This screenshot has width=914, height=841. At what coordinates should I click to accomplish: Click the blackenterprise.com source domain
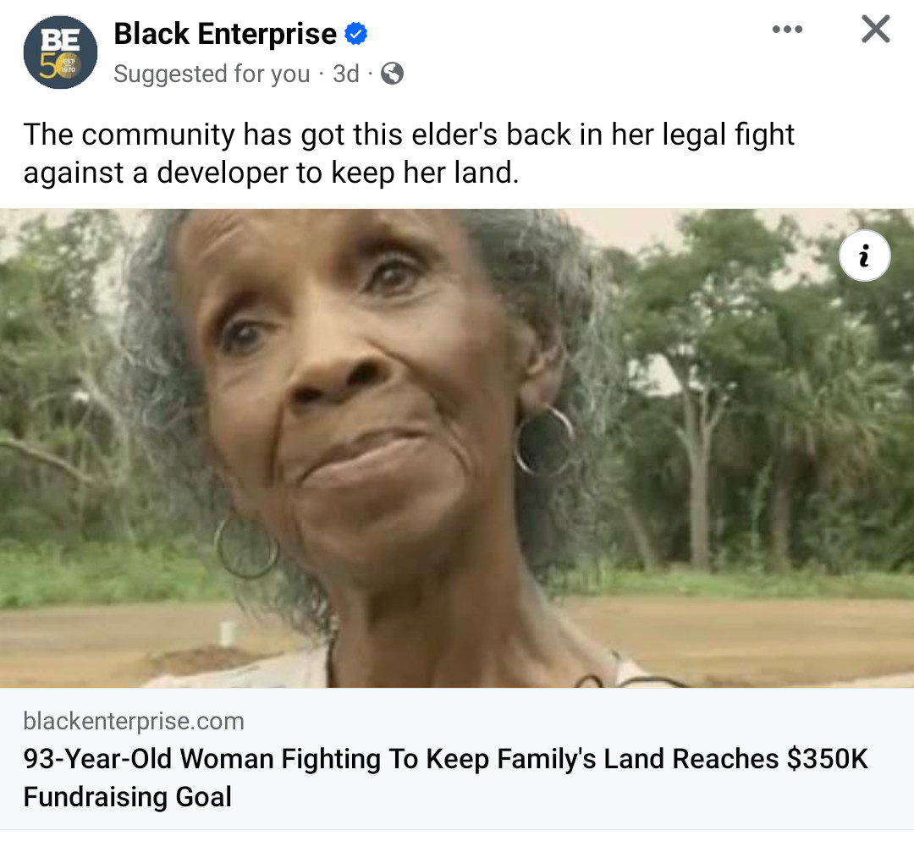134,721
